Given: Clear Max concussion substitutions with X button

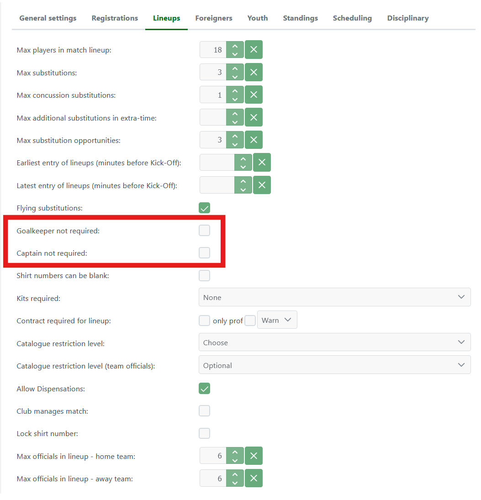Looking at the screenshot, I should click(x=254, y=95).
